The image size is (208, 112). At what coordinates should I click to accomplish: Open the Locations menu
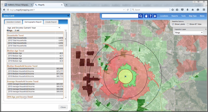(x=164, y=16)
